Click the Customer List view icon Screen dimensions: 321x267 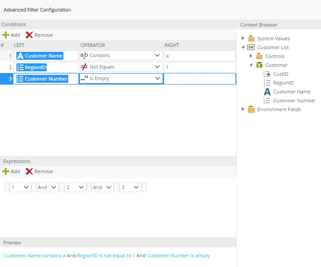click(x=251, y=47)
